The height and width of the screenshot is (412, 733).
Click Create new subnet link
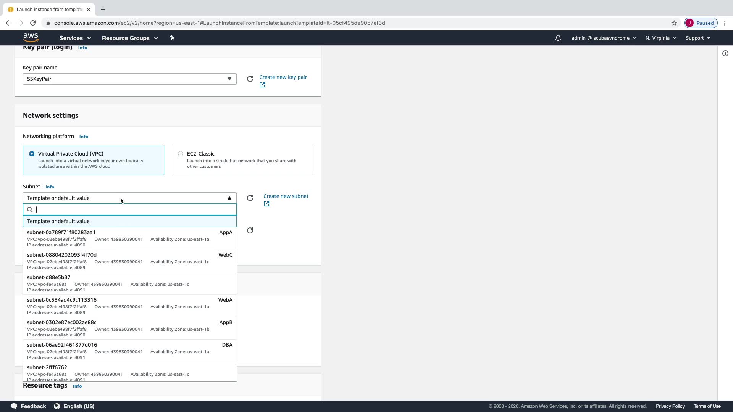pos(286,196)
